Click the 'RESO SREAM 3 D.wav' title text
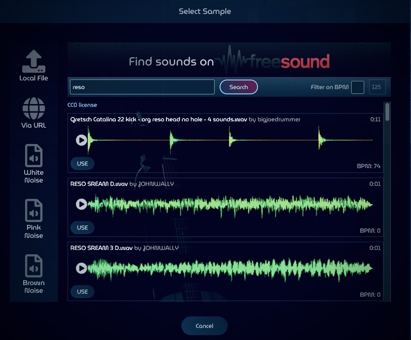Viewport: 411px width, 340px height. (101, 248)
